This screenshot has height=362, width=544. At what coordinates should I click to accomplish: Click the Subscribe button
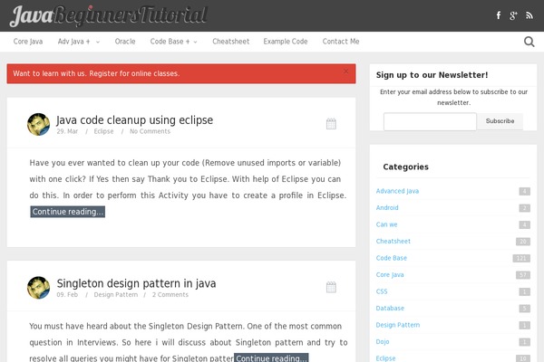click(x=500, y=121)
